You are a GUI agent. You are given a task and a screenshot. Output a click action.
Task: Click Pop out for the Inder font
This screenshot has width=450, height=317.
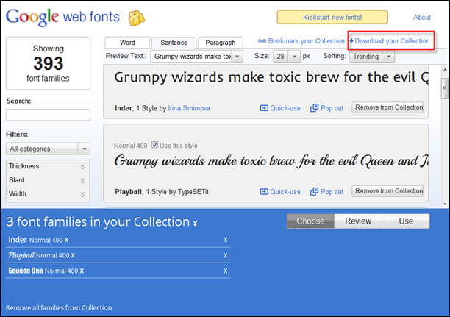click(x=326, y=108)
